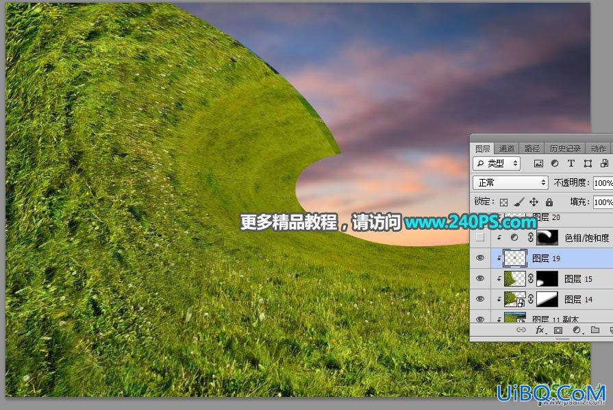Filter layers by text type (T icon)
This screenshot has height=410, width=613.
pyautogui.click(x=571, y=164)
